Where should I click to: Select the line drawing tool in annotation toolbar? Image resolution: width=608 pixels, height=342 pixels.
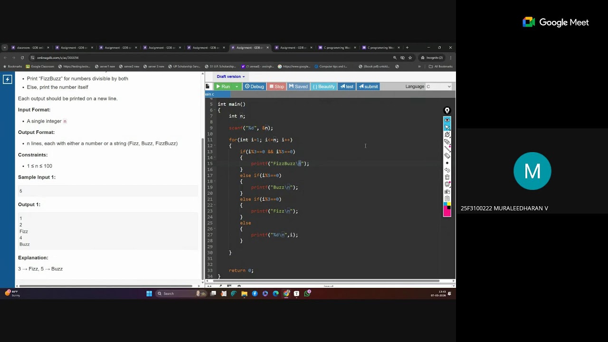point(447,149)
